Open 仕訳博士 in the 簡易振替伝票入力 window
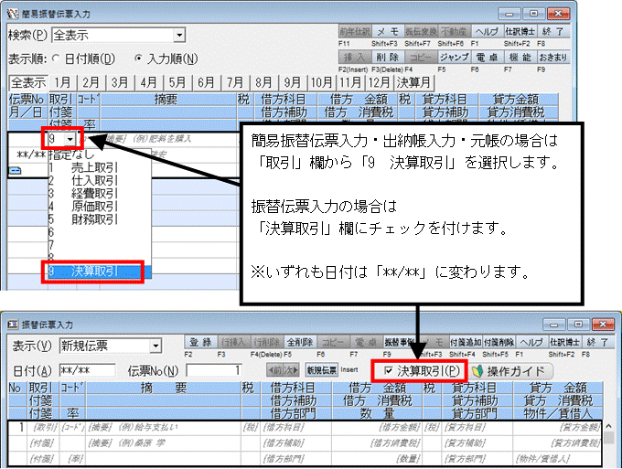Screen dimensions: 622x469 520,31
